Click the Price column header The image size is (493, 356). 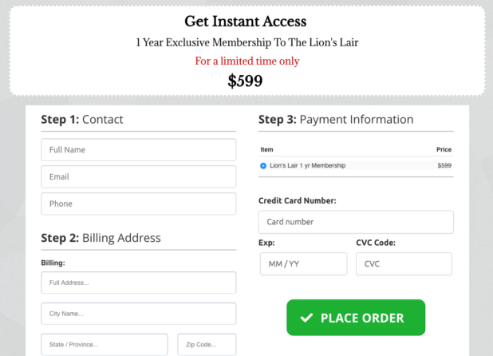click(444, 149)
